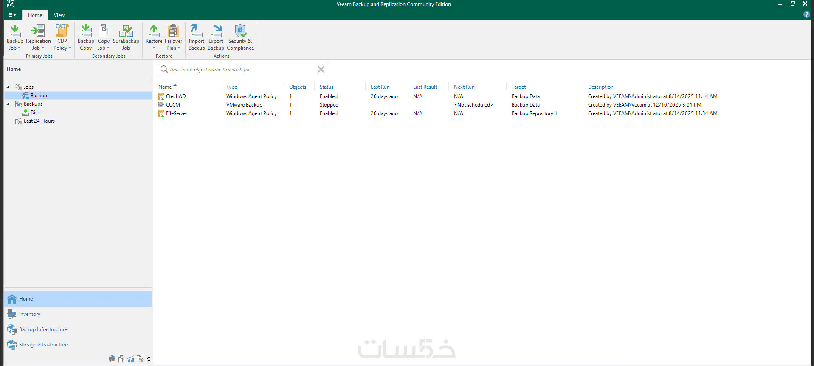
Task: Select Disk under Backups in the tree
Action: [x=35, y=113]
